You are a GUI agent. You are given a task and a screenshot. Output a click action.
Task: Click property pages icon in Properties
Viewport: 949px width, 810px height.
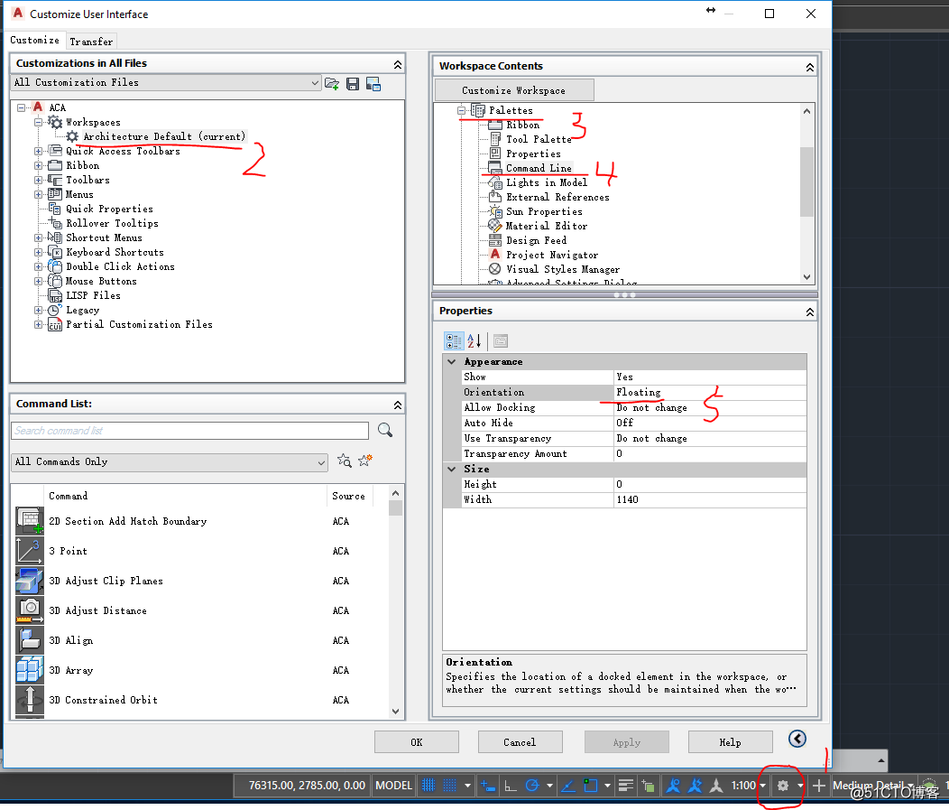(x=501, y=341)
